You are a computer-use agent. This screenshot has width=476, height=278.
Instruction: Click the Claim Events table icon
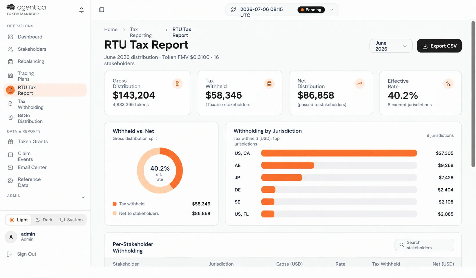(x=10, y=155)
